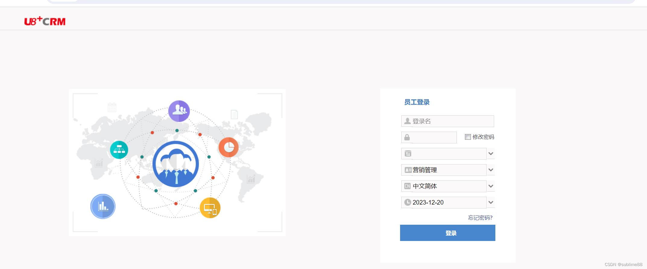Click the language icon beside 中文简体
Image resolution: width=647 pixels, height=269 pixels.
click(408, 186)
